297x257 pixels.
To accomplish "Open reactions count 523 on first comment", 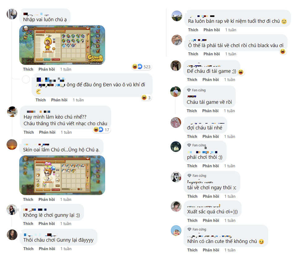I will point(142,67).
